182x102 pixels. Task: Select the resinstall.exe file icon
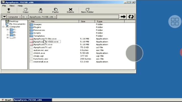click(31, 62)
